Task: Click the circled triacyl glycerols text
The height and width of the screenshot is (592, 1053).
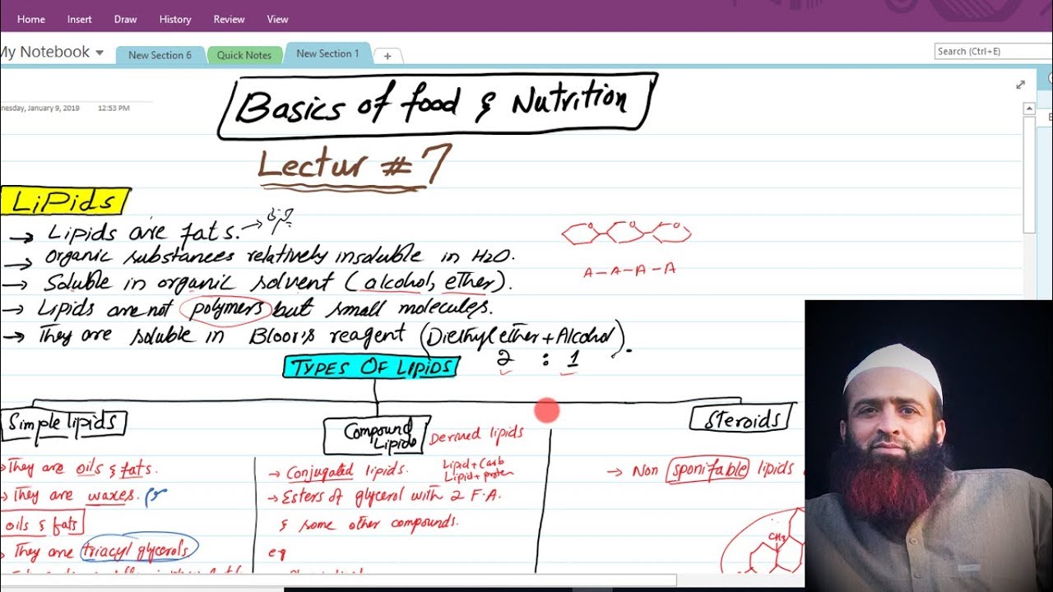Action: pyautogui.click(x=139, y=549)
